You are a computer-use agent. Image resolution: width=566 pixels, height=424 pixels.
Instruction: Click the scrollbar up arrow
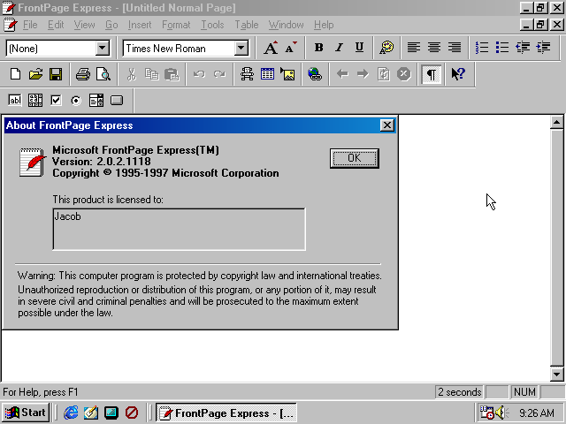(556, 123)
